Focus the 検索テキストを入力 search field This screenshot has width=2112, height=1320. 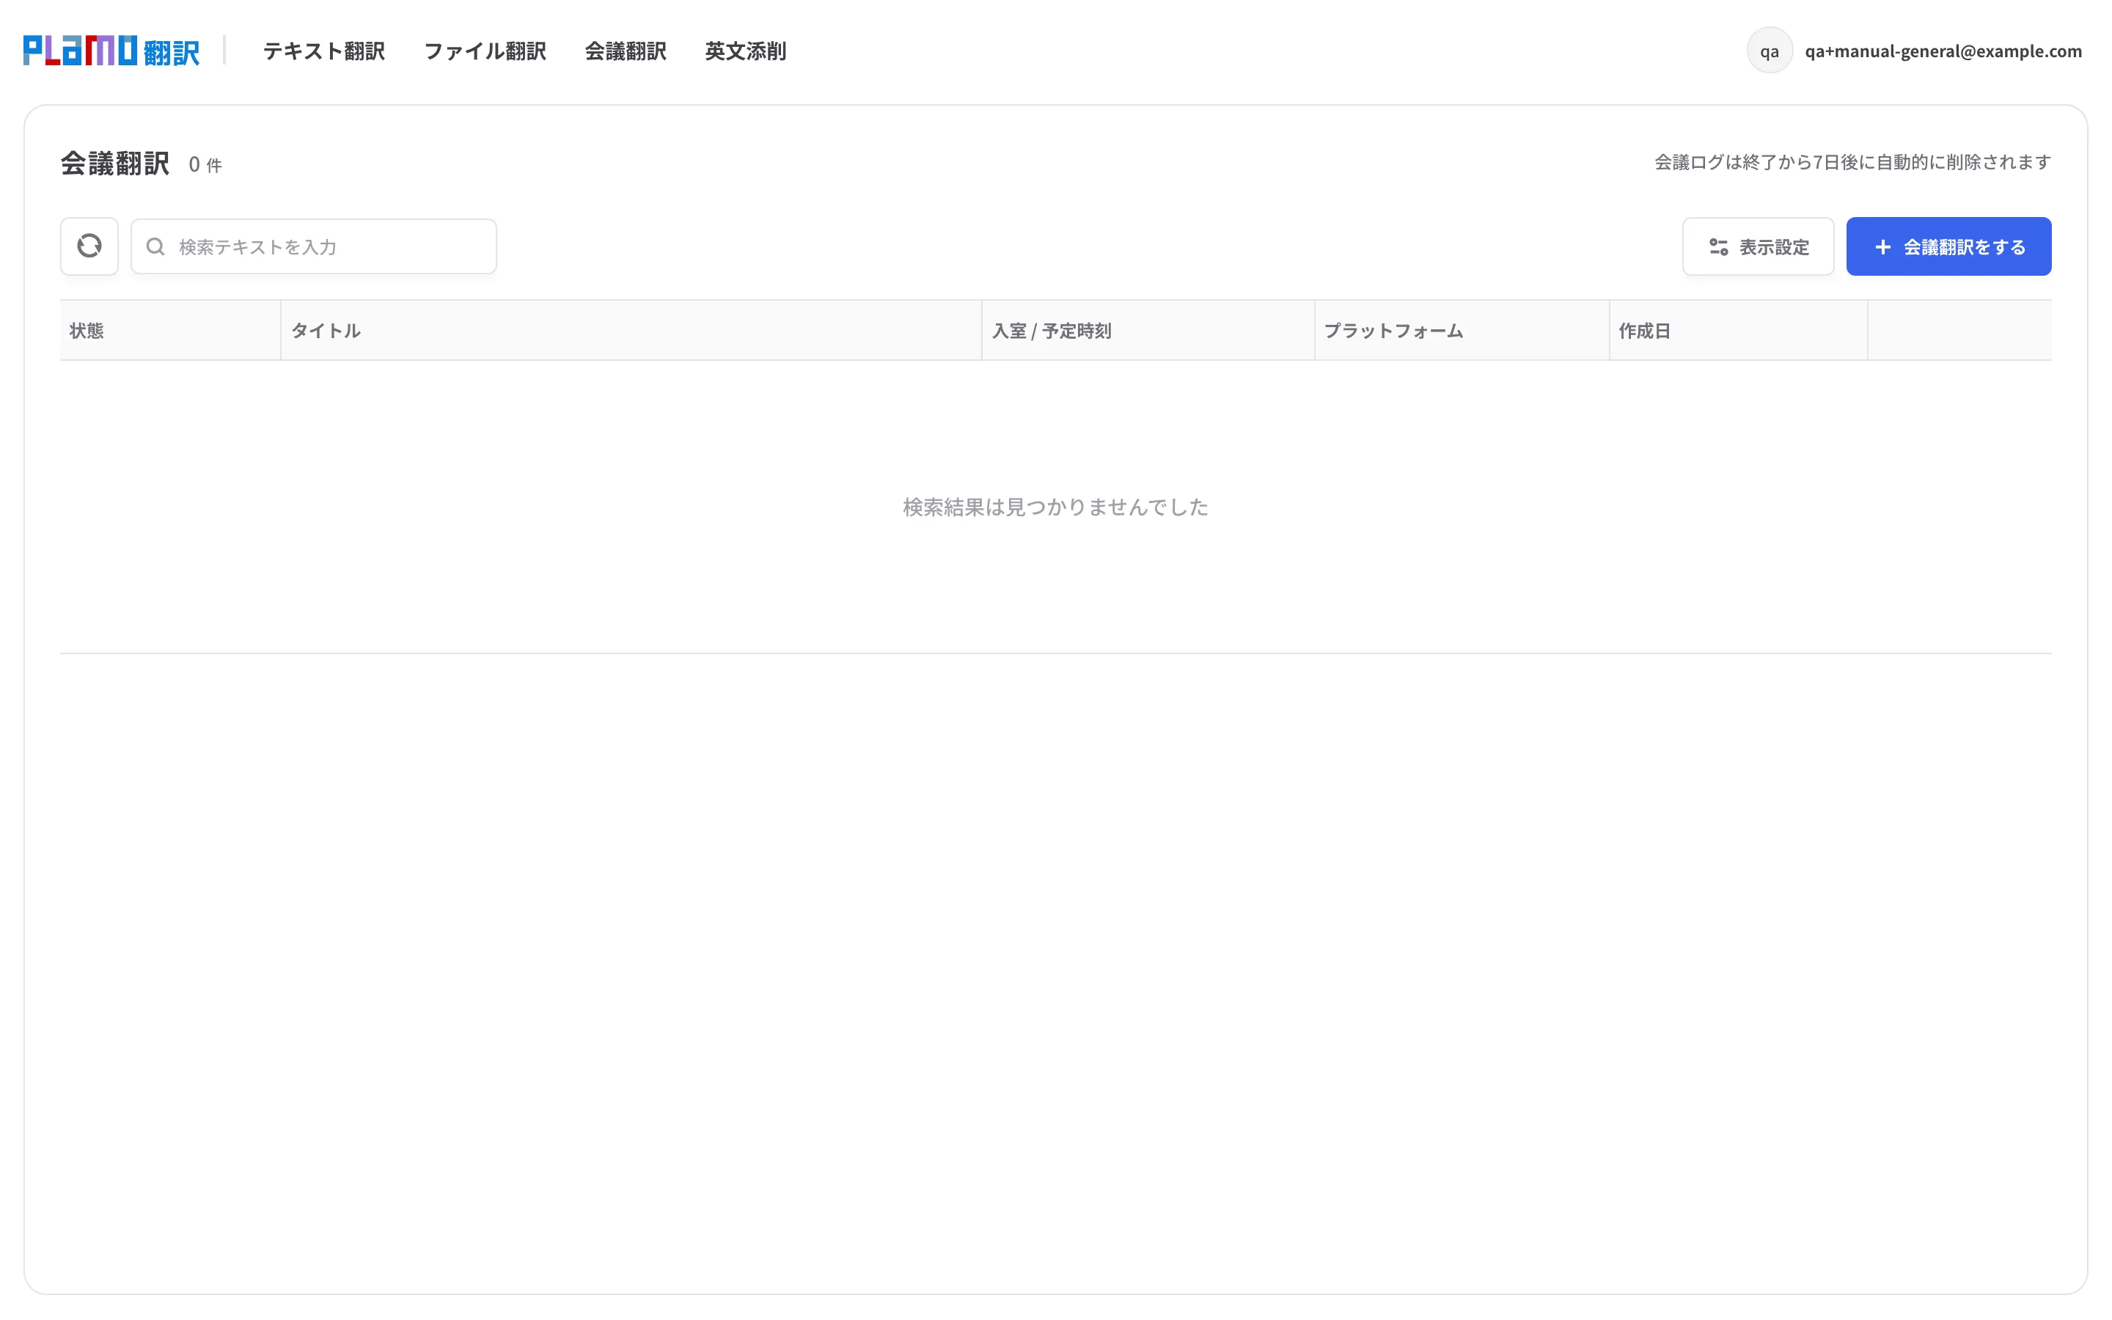[313, 246]
